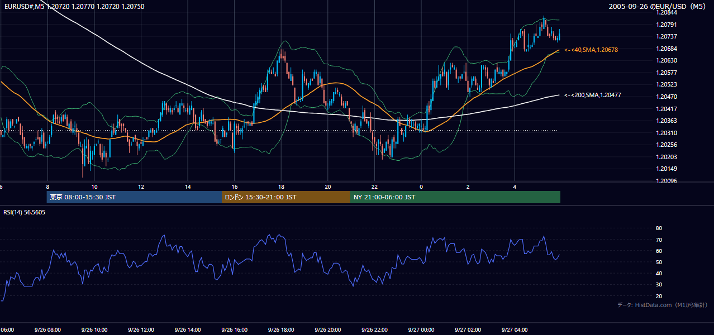Click the 200 SMA label 1.20477
This screenshot has width=714, height=335.
pos(592,95)
